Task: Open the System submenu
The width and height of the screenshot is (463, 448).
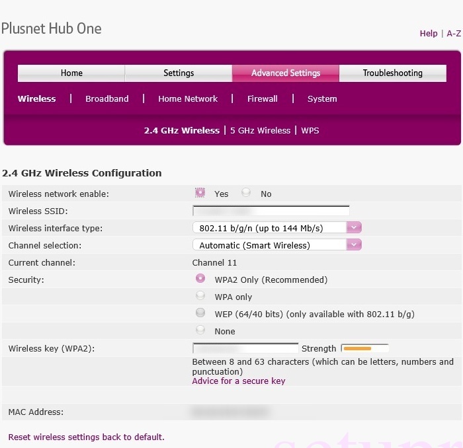Action: point(322,98)
